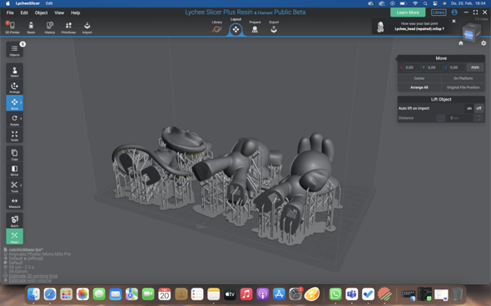This screenshot has width=491, height=306.
Task: Open WhatsApp from the Dock
Action: 335,294
